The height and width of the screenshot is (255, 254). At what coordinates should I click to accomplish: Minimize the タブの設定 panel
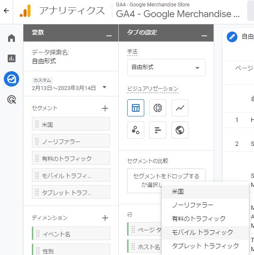point(204,36)
